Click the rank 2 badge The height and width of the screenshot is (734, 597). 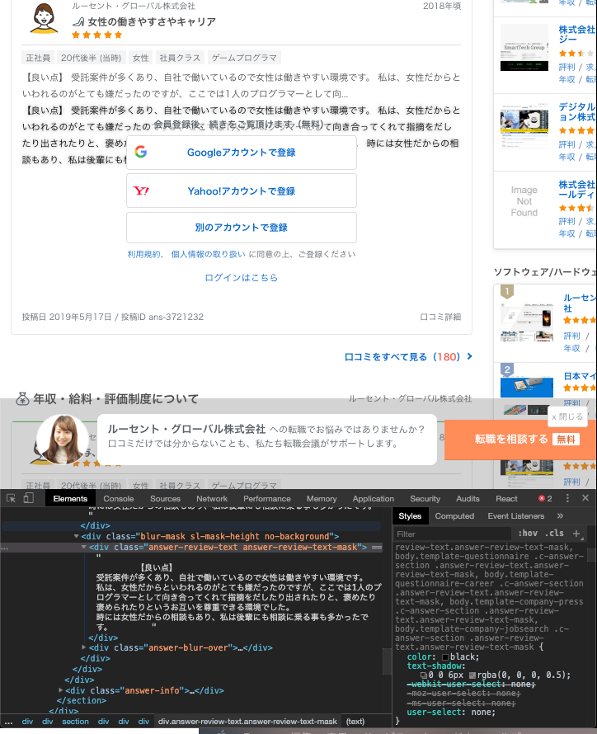(x=506, y=369)
